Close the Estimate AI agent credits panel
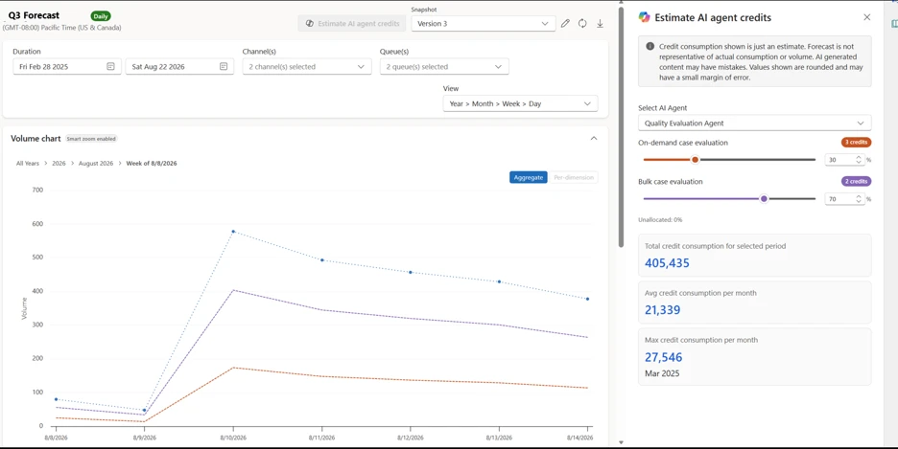The height and width of the screenshot is (449, 898). (x=867, y=17)
